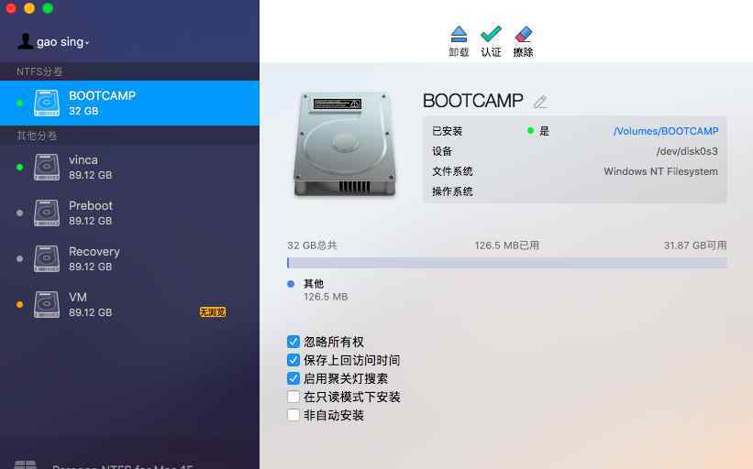Select the vinca volume disk icon
The width and height of the screenshot is (753, 469).
[x=47, y=167]
